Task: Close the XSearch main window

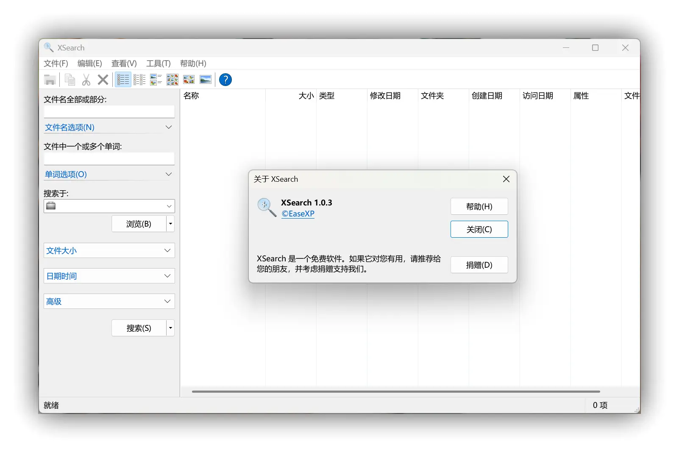Action: coord(625,47)
